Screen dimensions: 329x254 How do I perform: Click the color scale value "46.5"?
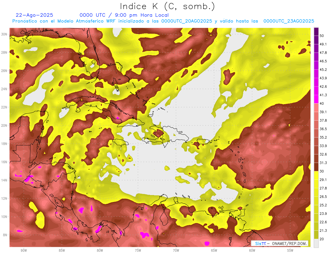324,61
